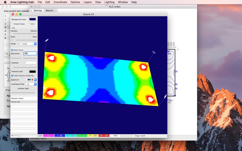Add a new saved view with plus icon
242x151 pixels.
[12, 136]
